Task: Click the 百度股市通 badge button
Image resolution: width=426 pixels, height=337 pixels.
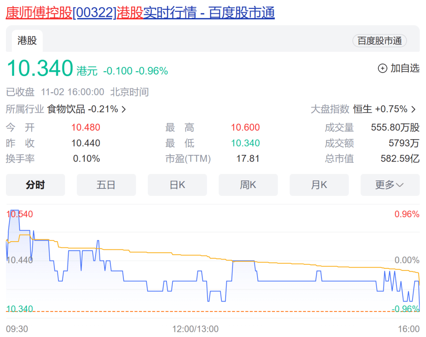Action: (x=379, y=41)
